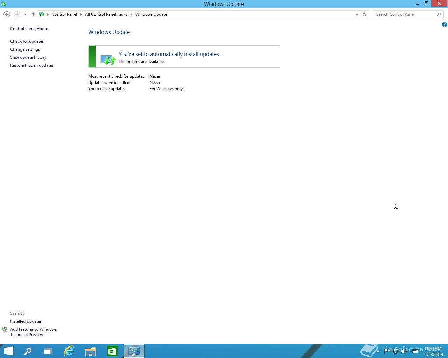Open File Explorer from taskbar
448x358 pixels.
pyautogui.click(x=91, y=351)
